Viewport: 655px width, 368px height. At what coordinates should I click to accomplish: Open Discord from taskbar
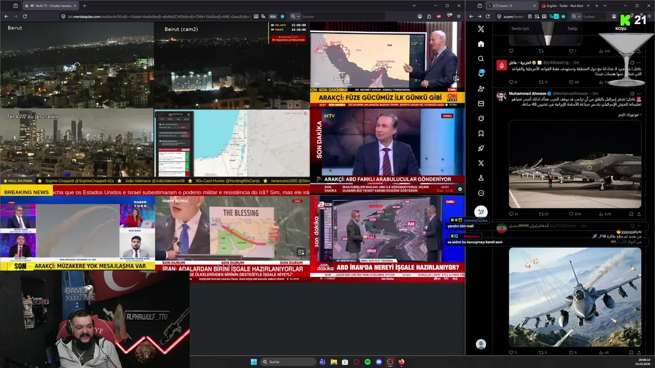coord(379,362)
